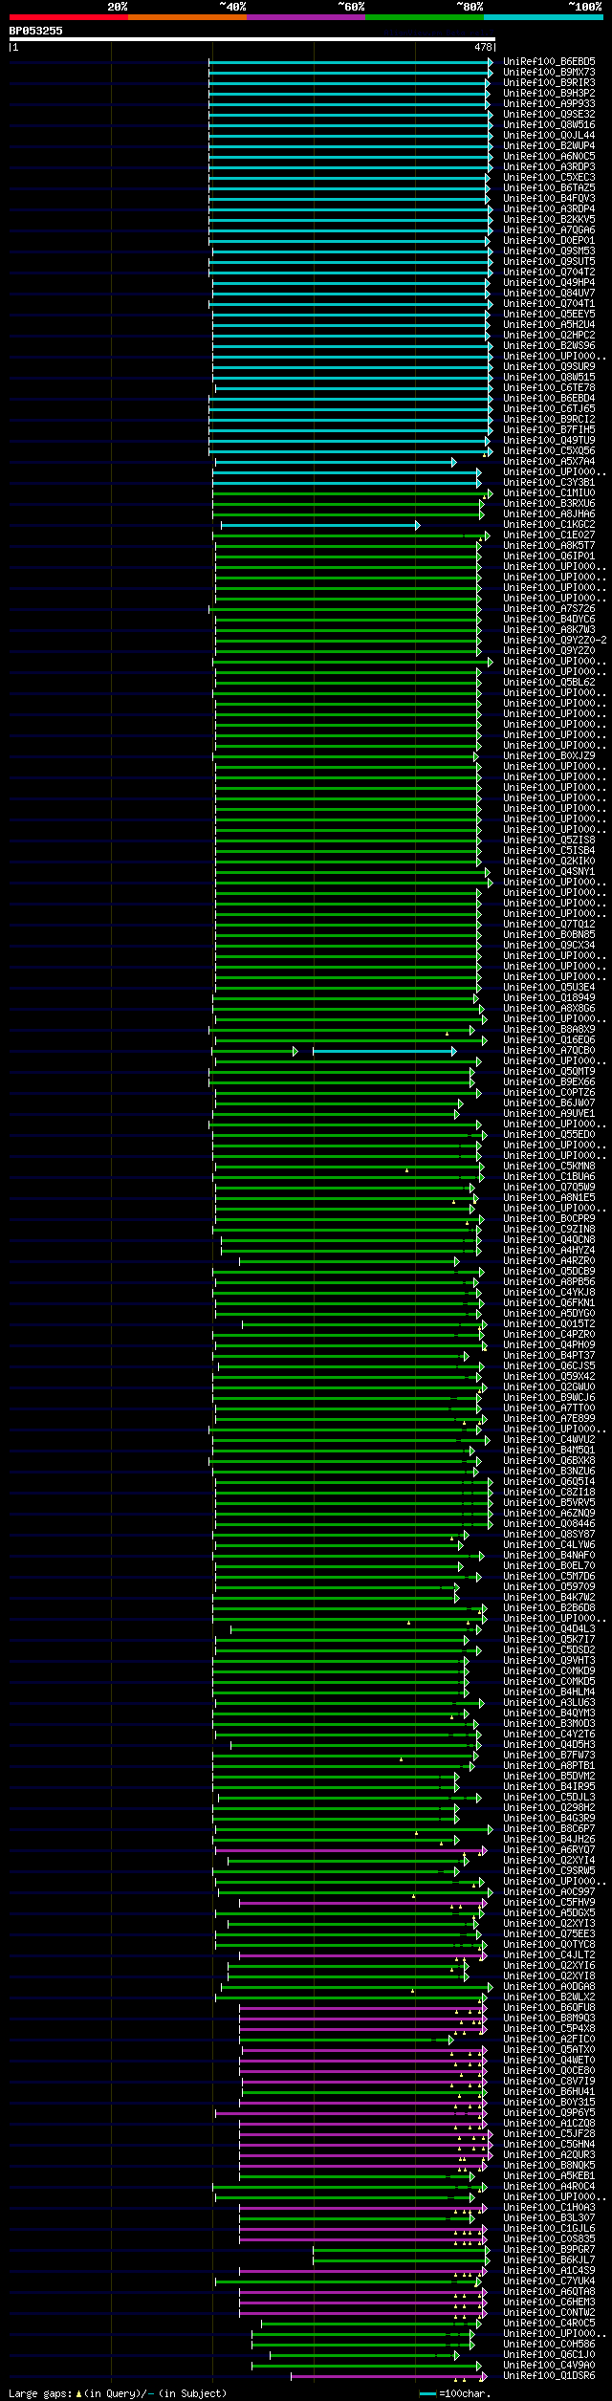The width and height of the screenshot is (612, 2401).
Task: Select label UniRef100_Q6IP01
Action: [x=549, y=557]
